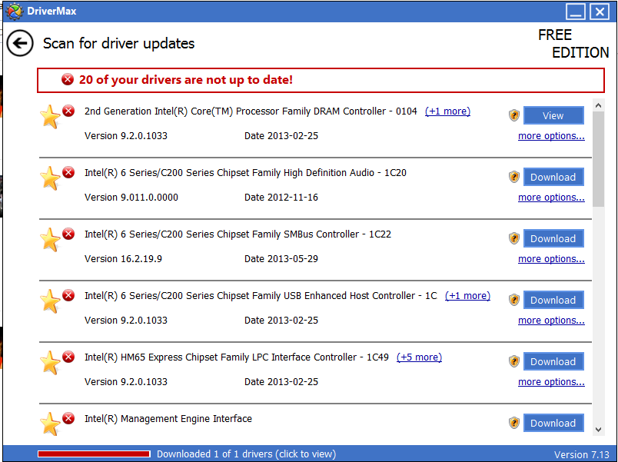Open more options for High Definition Audio
This screenshot has height=462, width=618.
(x=551, y=198)
